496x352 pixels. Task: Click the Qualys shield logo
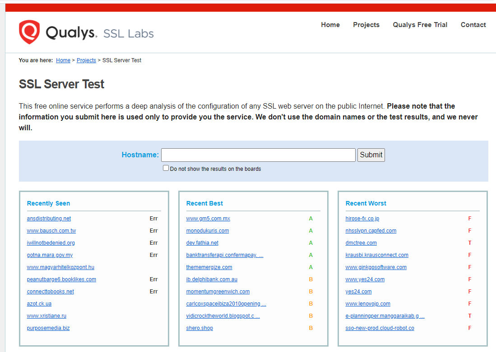[x=29, y=32]
